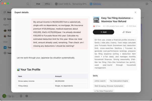Click the usage quota icon
Image resolution: width=152 pixels, height=101 pixels.
56,4
